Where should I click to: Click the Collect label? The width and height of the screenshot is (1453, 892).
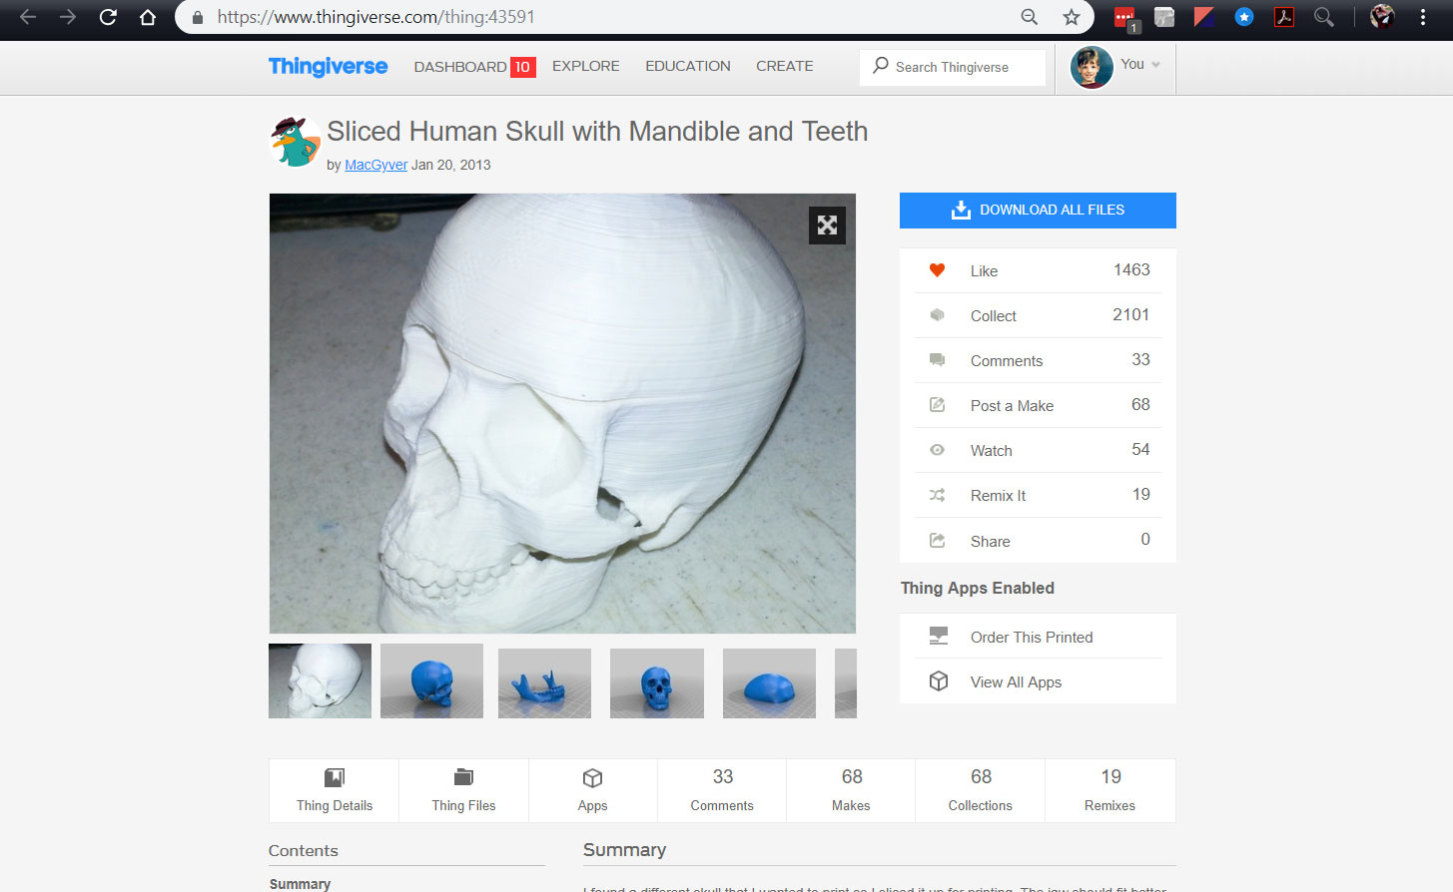click(994, 316)
